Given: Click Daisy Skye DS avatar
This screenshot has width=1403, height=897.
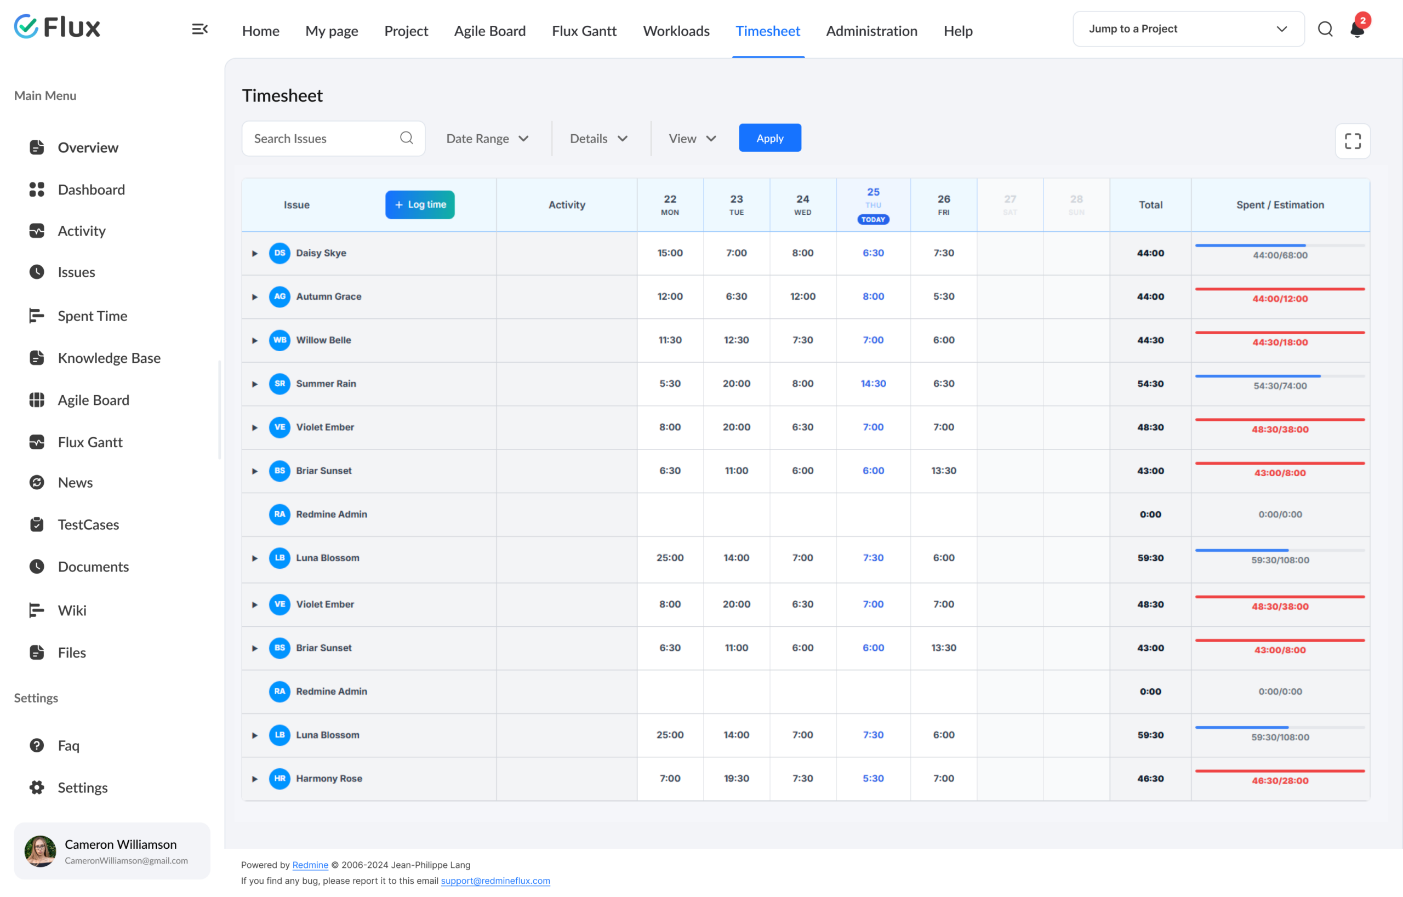Looking at the screenshot, I should 280,253.
